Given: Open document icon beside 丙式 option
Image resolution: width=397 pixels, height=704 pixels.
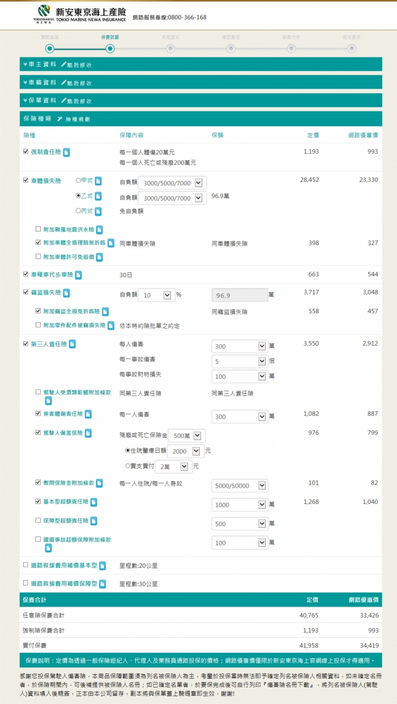Looking at the screenshot, I should pyautogui.click(x=98, y=211).
